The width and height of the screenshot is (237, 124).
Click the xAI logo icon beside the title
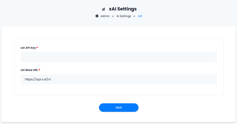pos(103,9)
